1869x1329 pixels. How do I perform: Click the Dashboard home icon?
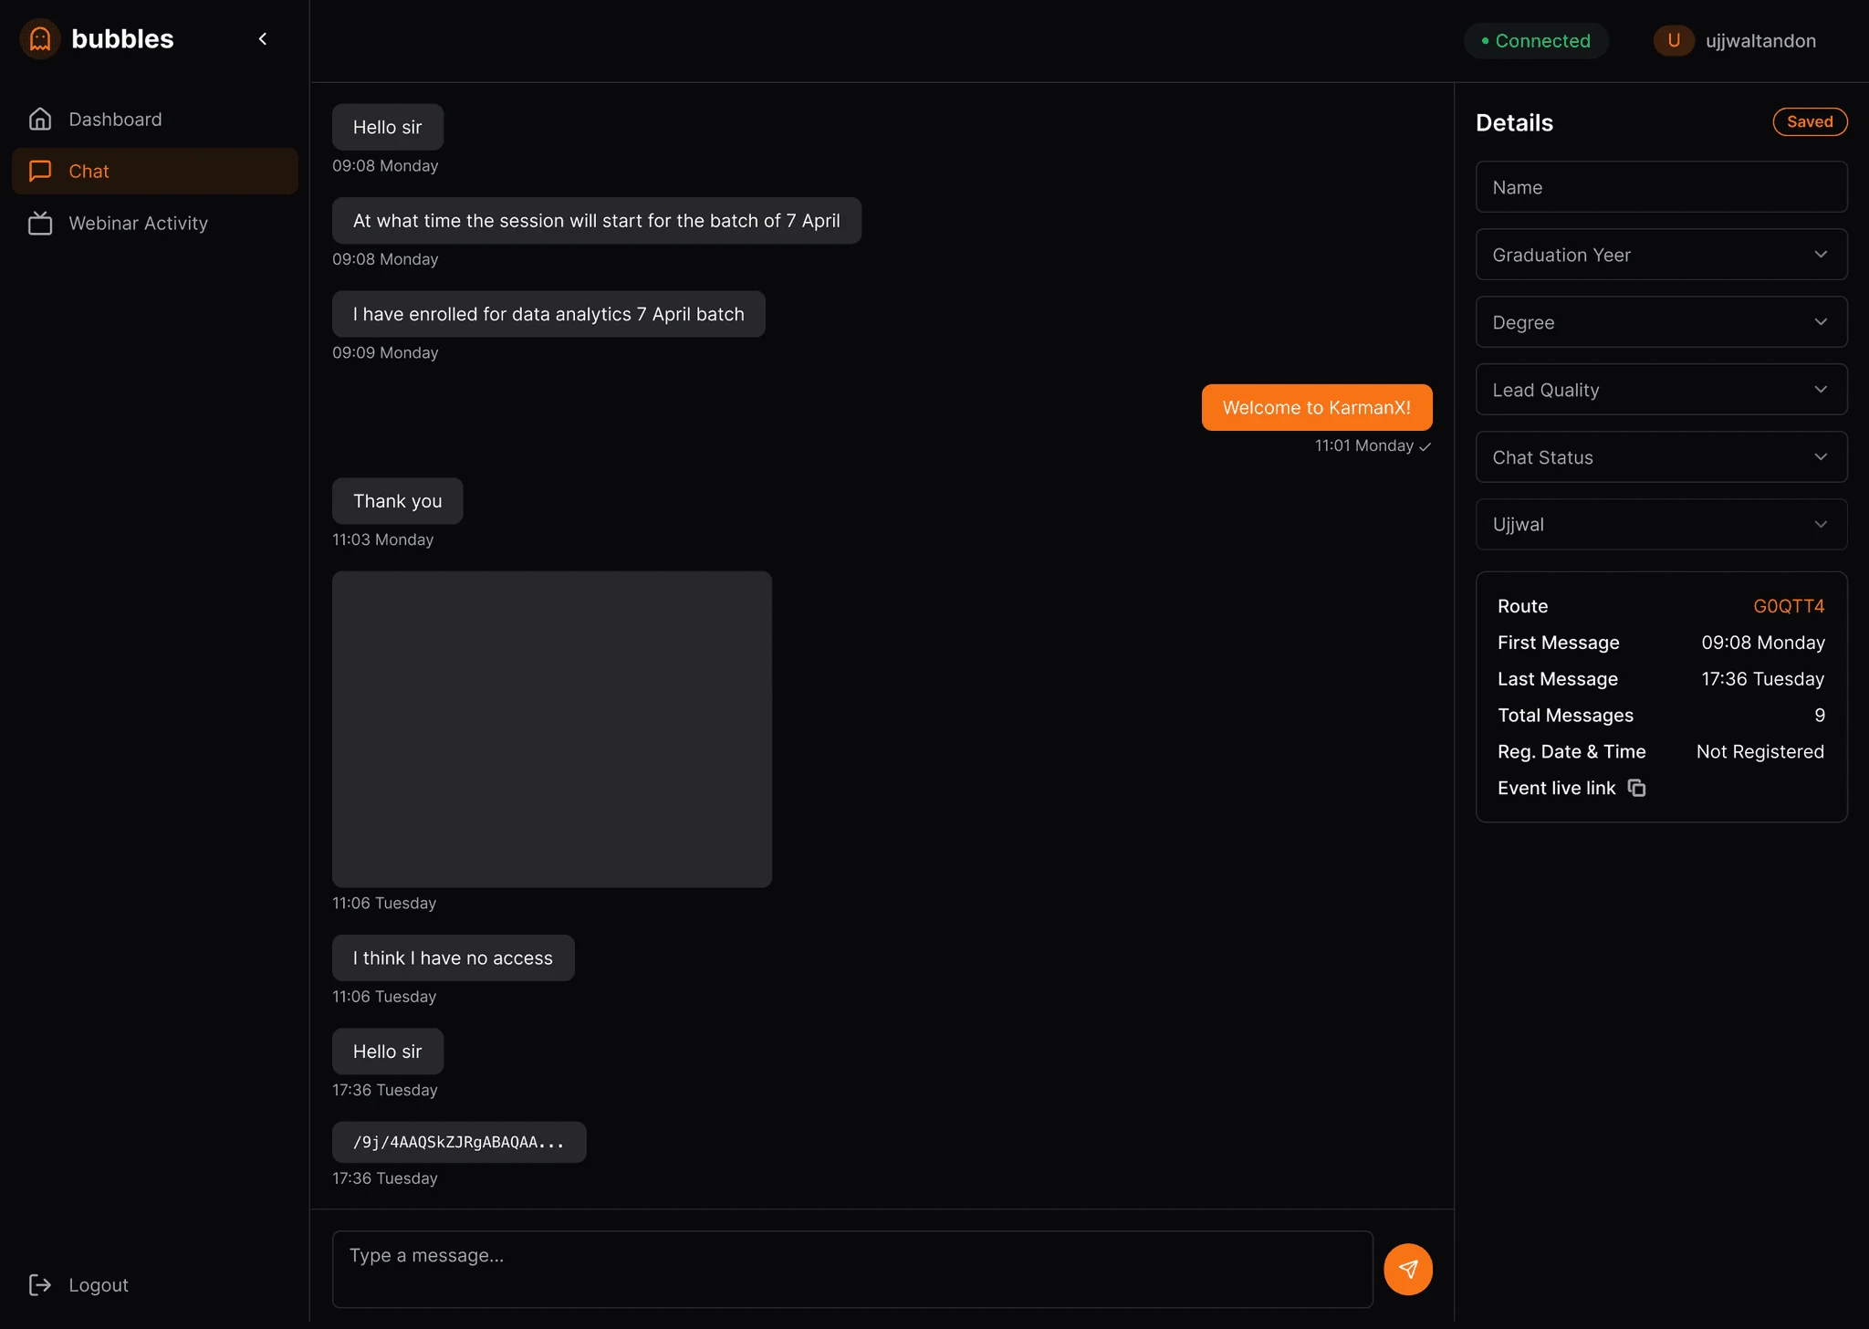(40, 119)
